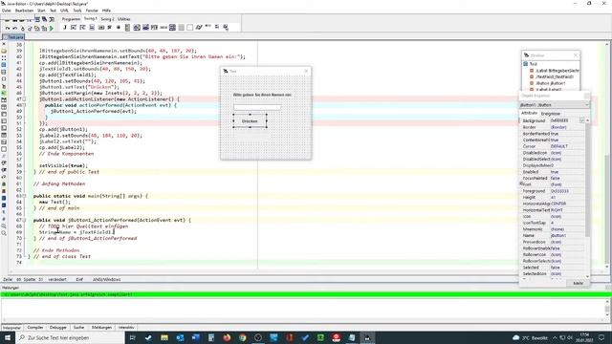Open the Hilfe menu
612x344 pixels.
click(x=106, y=11)
